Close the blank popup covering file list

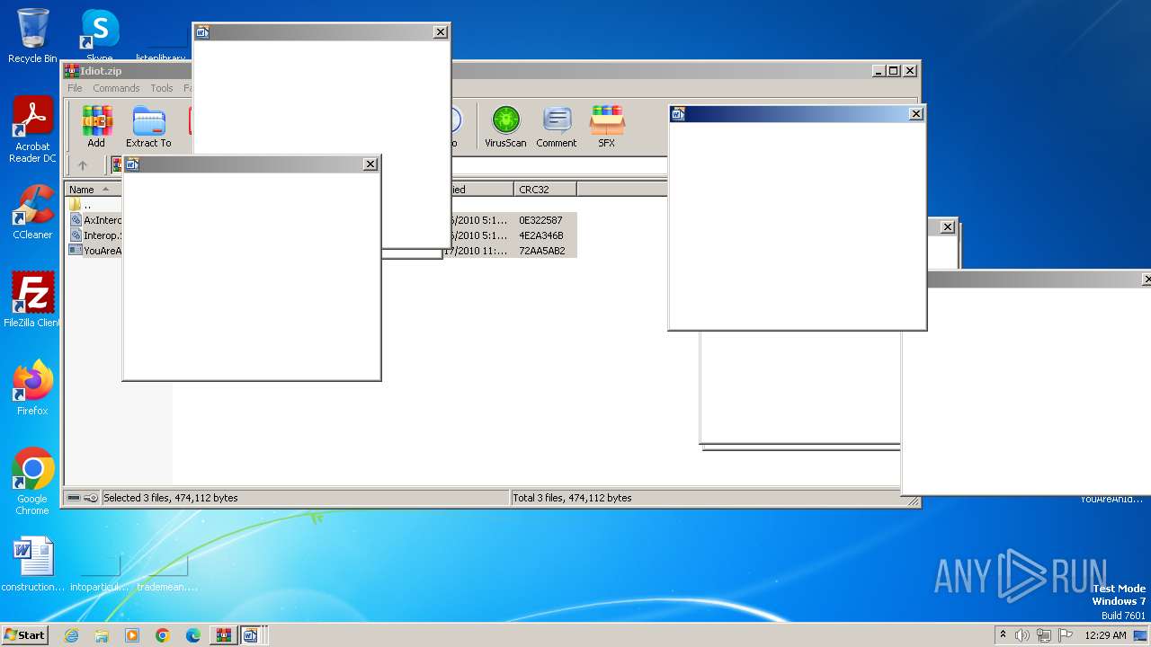(x=370, y=164)
